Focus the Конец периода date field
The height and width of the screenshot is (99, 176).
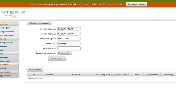point(69,34)
